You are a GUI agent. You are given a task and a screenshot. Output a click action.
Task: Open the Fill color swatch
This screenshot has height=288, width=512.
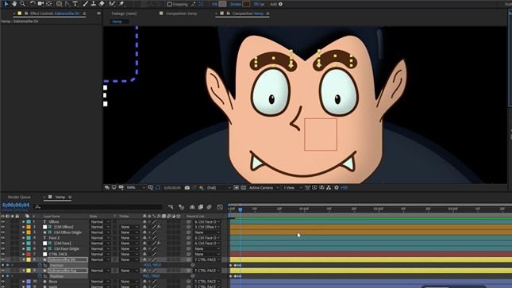point(222,4)
